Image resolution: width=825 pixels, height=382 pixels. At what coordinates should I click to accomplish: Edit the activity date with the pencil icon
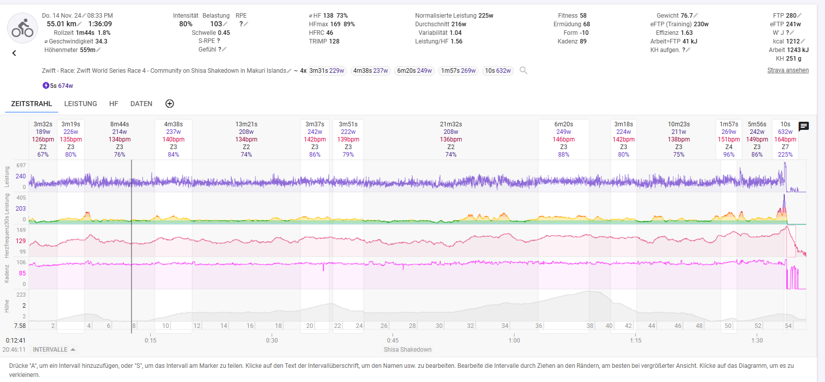(84, 16)
